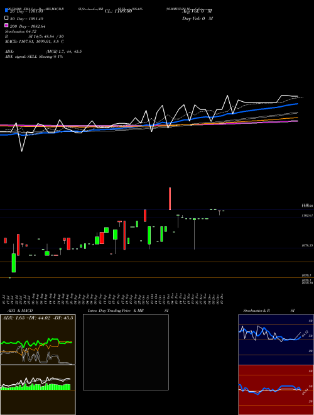The height and width of the screenshot is (415, 314).
Task: Click the blue 20 Day legend swatch
Action: pos(7,10)
